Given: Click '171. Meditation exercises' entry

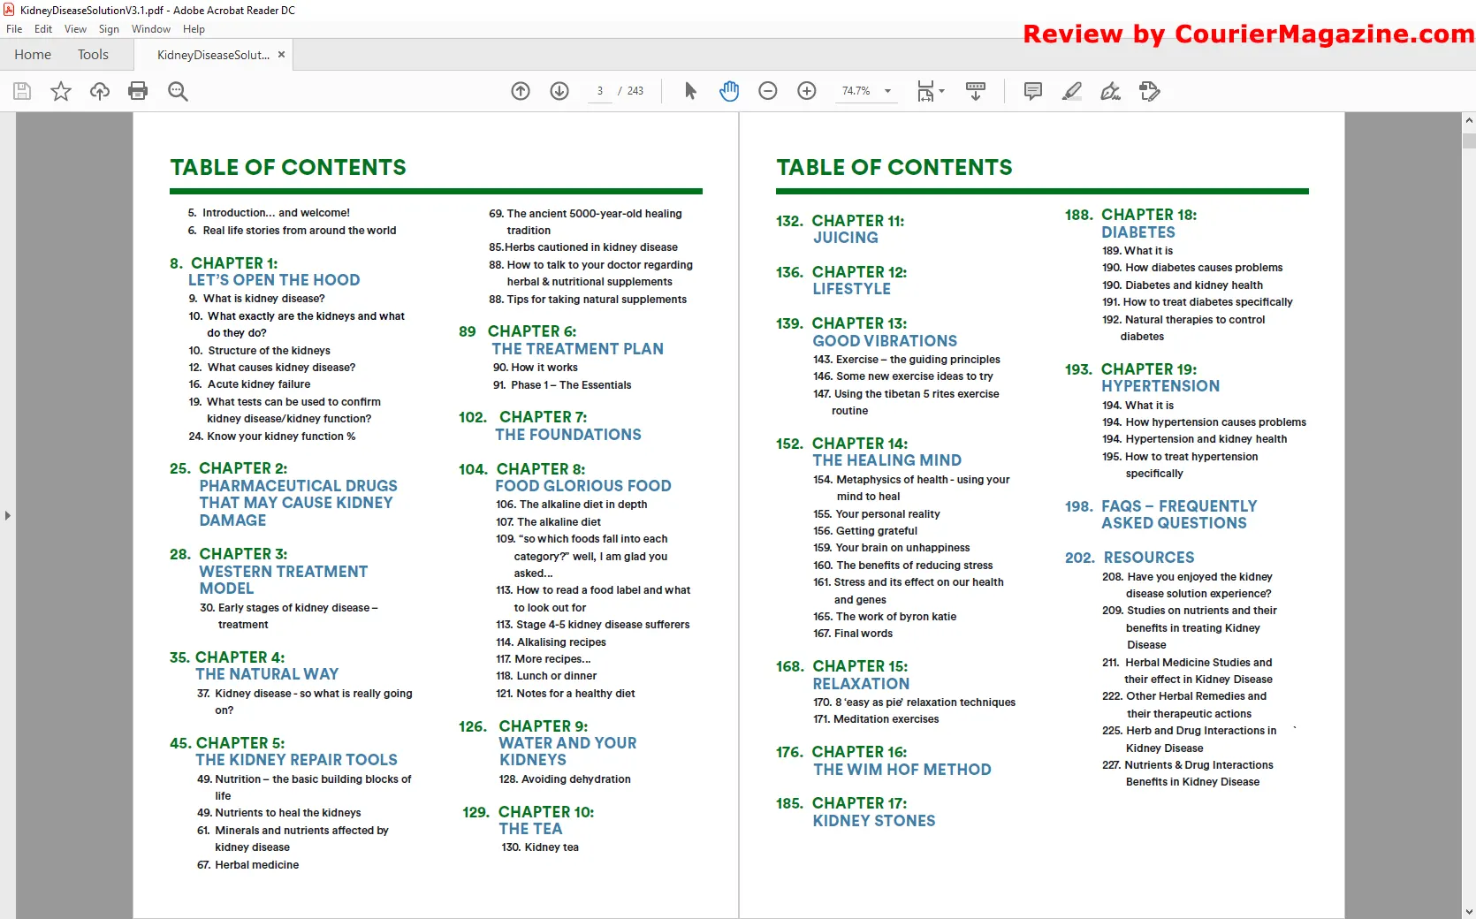Looking at the screenshot, I should click(x=876, y=719).
